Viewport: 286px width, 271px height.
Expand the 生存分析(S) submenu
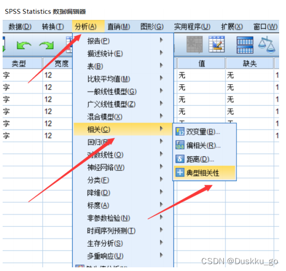(x=123, y=243)
